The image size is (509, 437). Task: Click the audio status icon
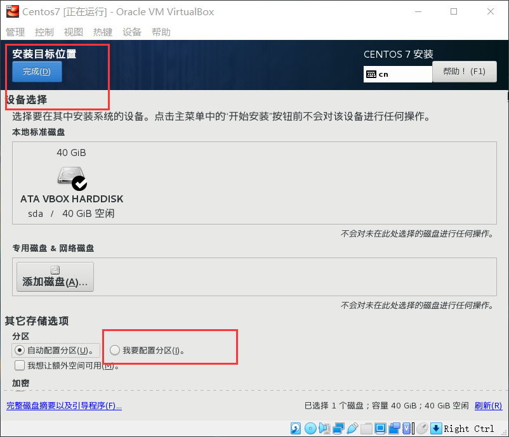[x=324, y=428]
